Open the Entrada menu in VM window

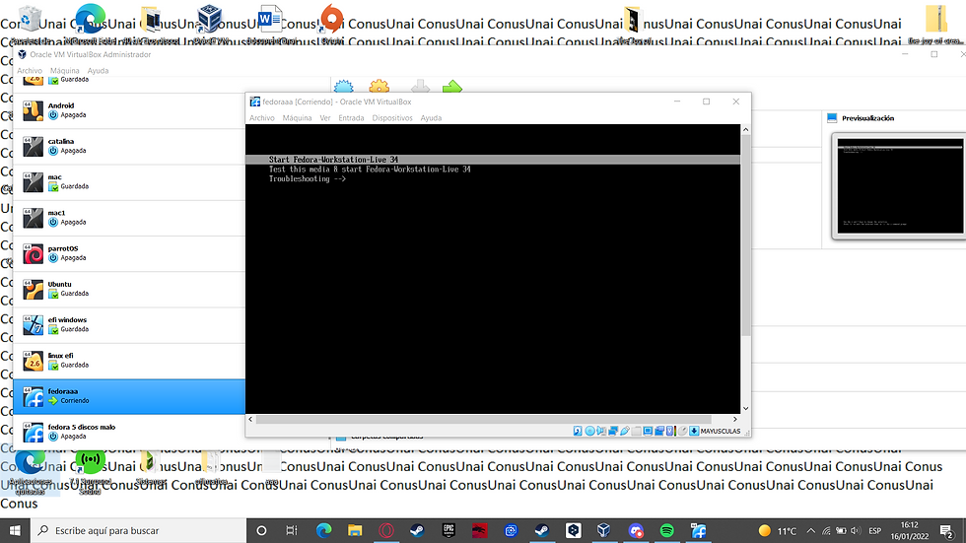[351, 118]
